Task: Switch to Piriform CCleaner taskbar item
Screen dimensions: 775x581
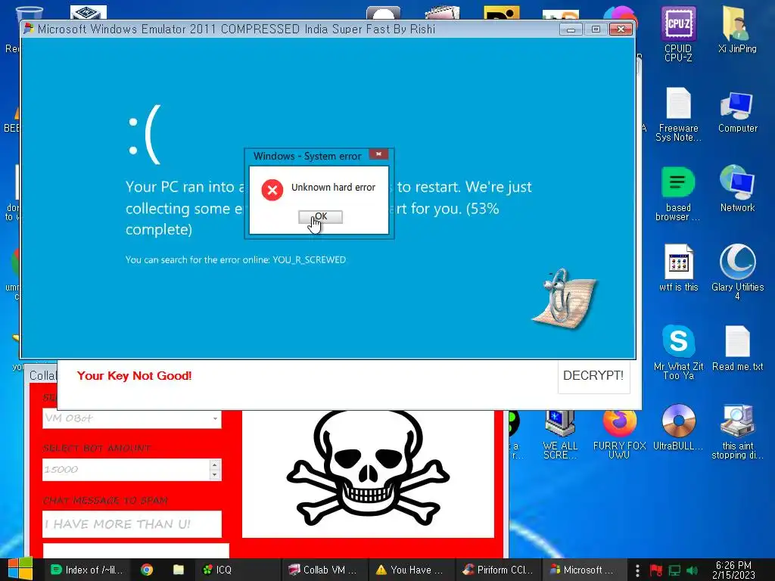Action: coord(498,570)
